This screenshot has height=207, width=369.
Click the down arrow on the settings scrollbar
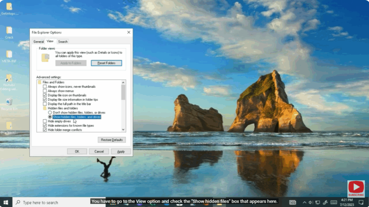123,130
